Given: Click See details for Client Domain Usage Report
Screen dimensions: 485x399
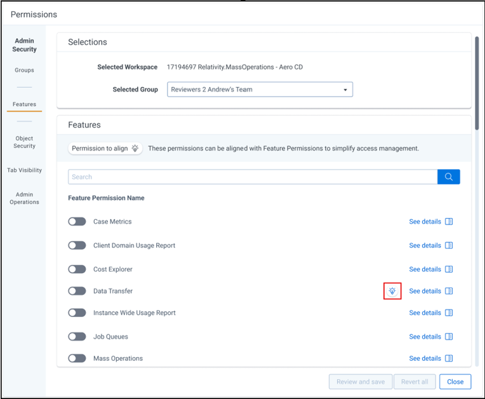Looking at the screenshot, I should coord(425,245).
